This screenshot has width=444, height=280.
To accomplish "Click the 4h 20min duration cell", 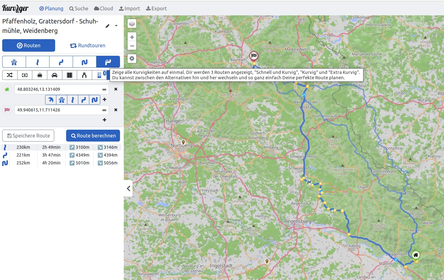I will coord(51,163).
